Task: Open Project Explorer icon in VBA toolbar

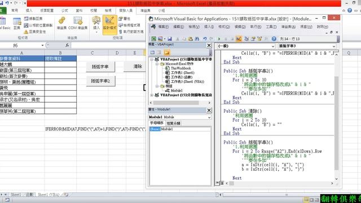Action: pos(246,39)
